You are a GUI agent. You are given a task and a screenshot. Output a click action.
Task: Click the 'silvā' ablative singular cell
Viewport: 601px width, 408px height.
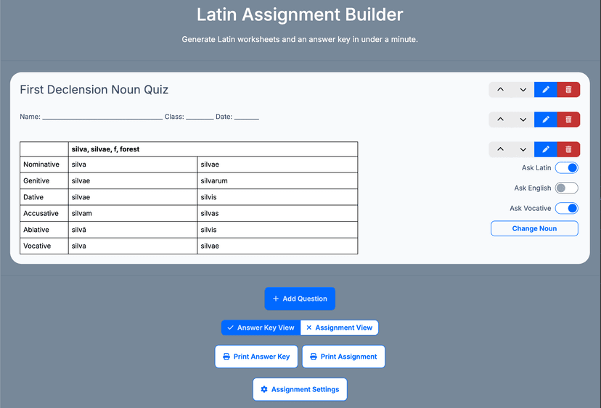coord(133,230)
